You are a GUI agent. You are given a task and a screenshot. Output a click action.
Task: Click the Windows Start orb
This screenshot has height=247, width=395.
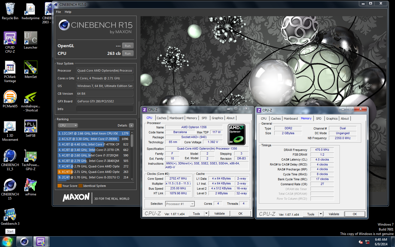(x=7, y=242)
